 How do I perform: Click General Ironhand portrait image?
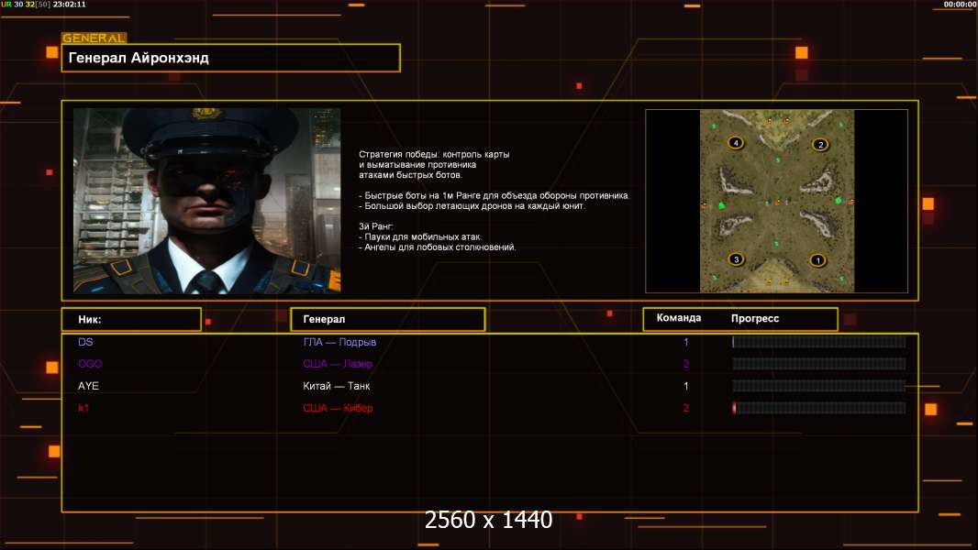pyautogui.click(x=207, y=201)
